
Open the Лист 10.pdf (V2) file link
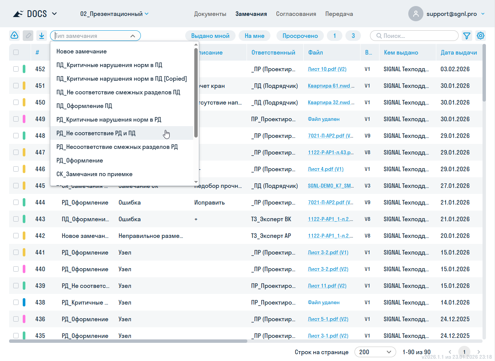pyautogui.click(x=327, y=69)
